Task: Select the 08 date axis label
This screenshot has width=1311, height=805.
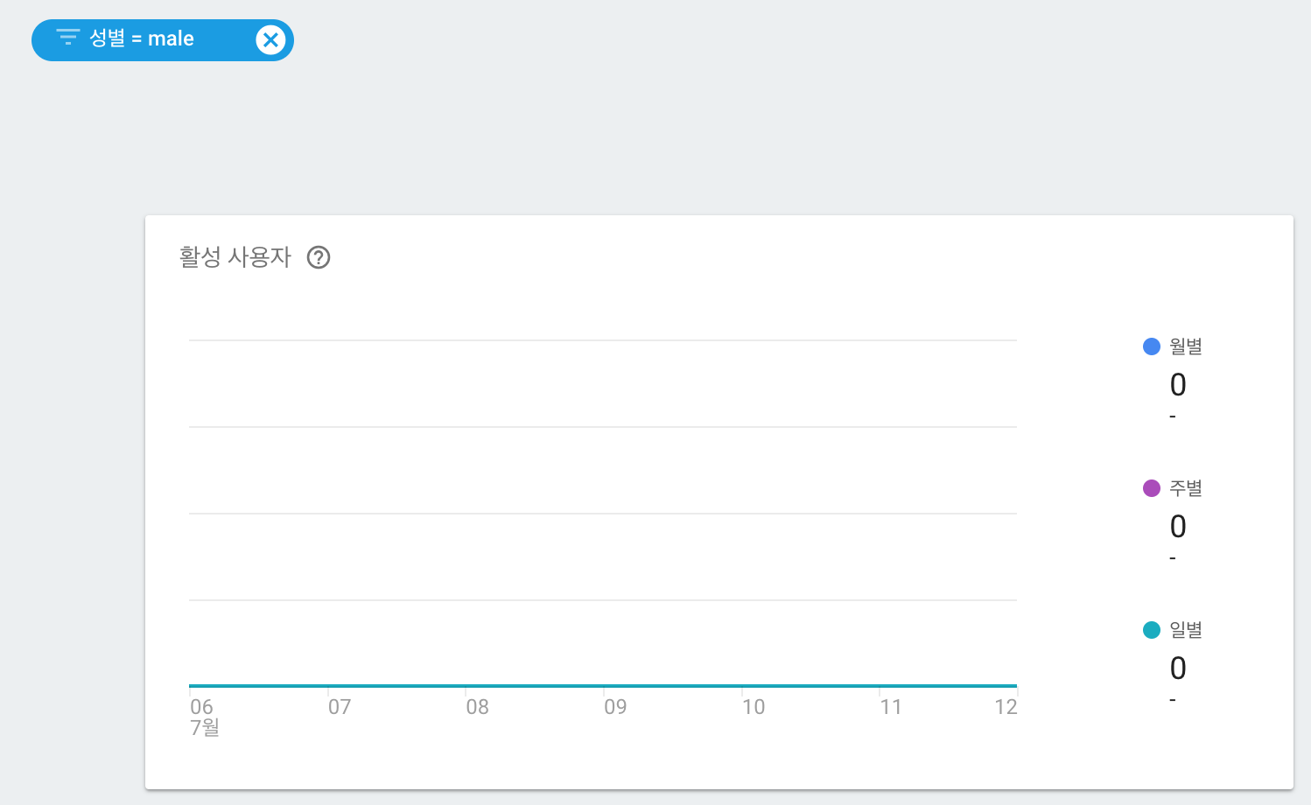Action: click(477, 707)
